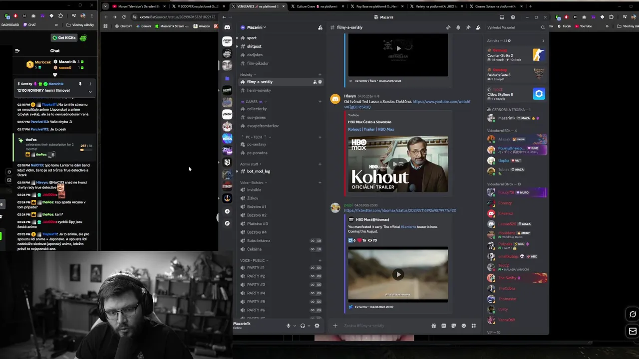Screen dimensions: 639x359
Task: Reload the x.com browser page
Action: pyautogui.click(x=124, y=17)
